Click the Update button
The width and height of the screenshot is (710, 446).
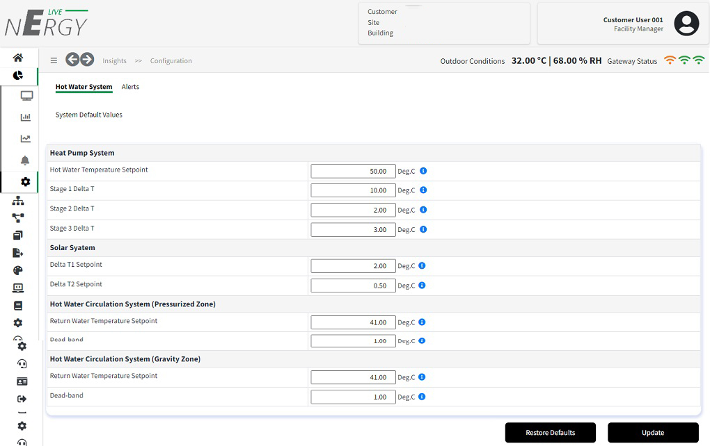click(x=653, y=432)
